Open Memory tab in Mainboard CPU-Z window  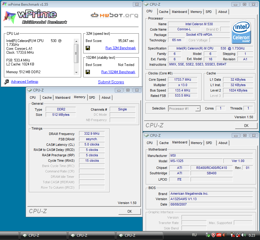coord(197,143)
